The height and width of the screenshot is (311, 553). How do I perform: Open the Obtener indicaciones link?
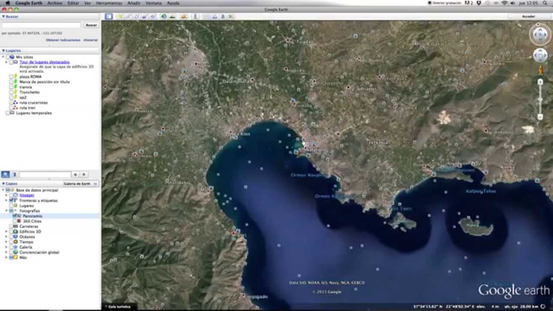click(x=63, y=40)
